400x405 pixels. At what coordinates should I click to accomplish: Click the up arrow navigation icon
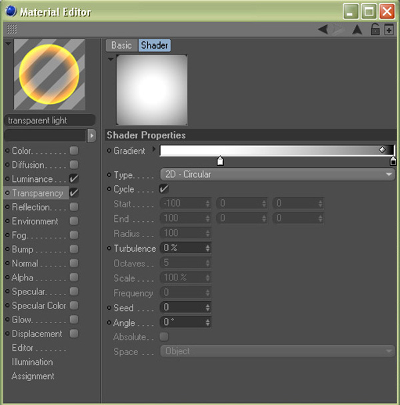[357, 29]
